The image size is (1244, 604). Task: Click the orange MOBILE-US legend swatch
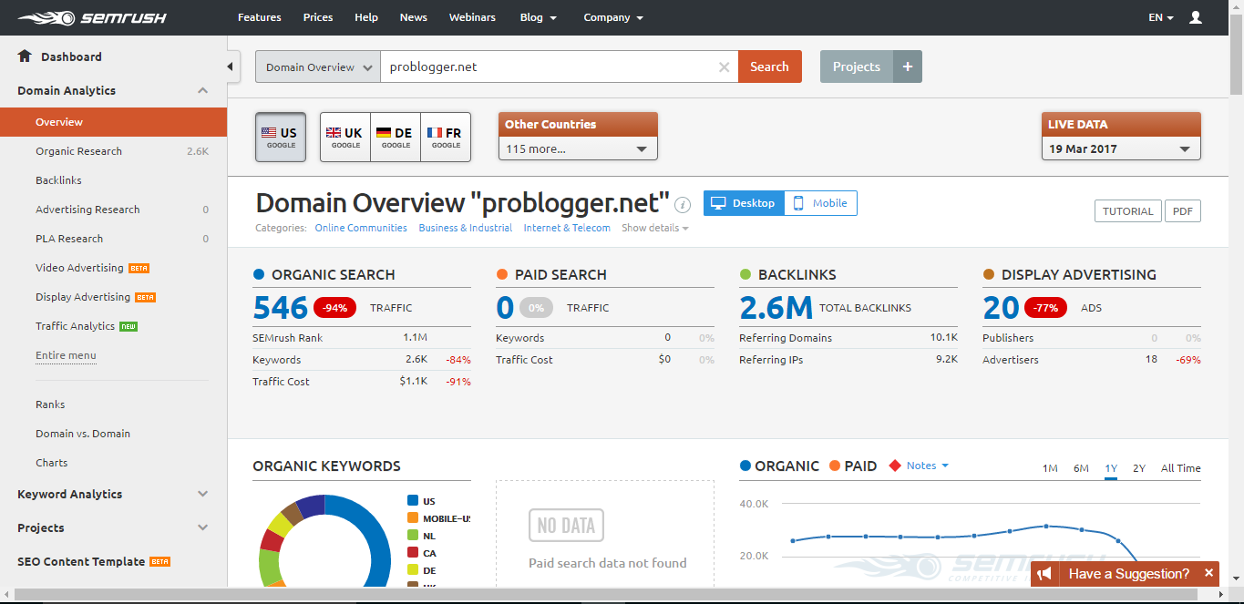413,518
